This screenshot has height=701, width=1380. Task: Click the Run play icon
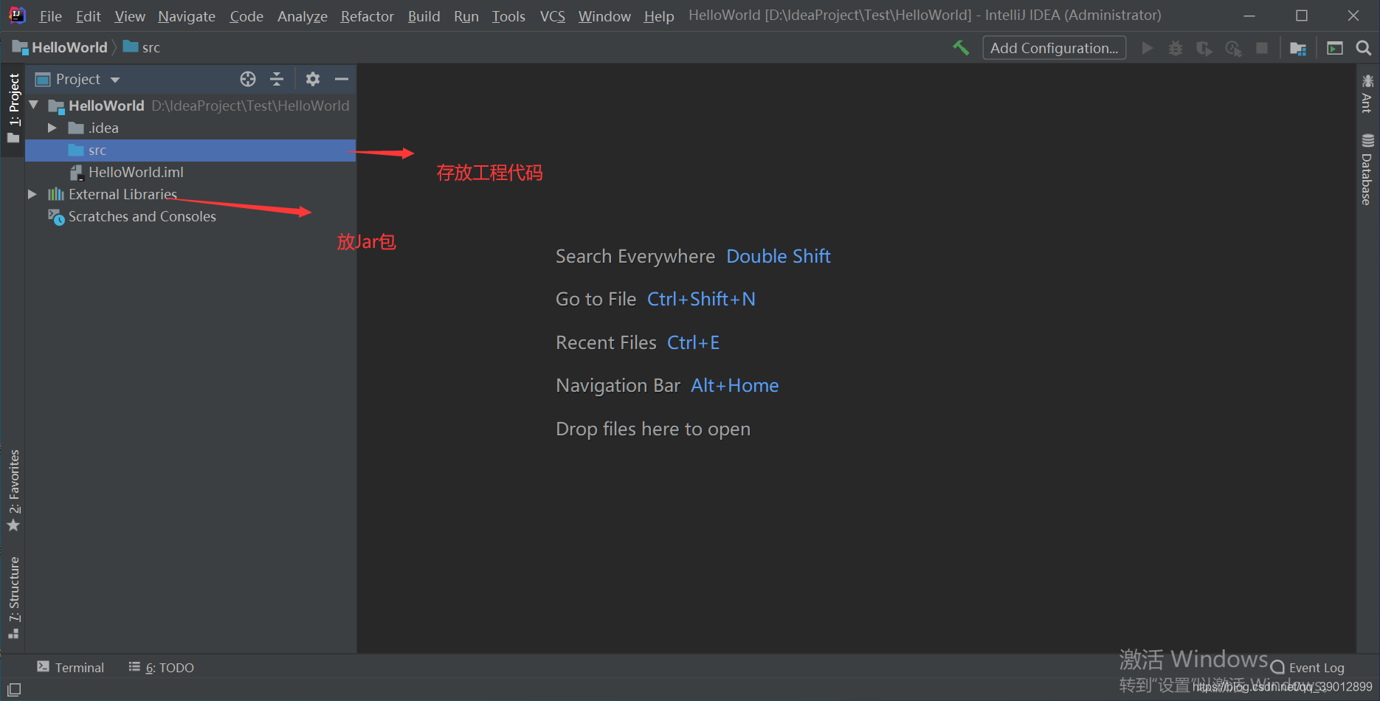[x=1148, y=48]
